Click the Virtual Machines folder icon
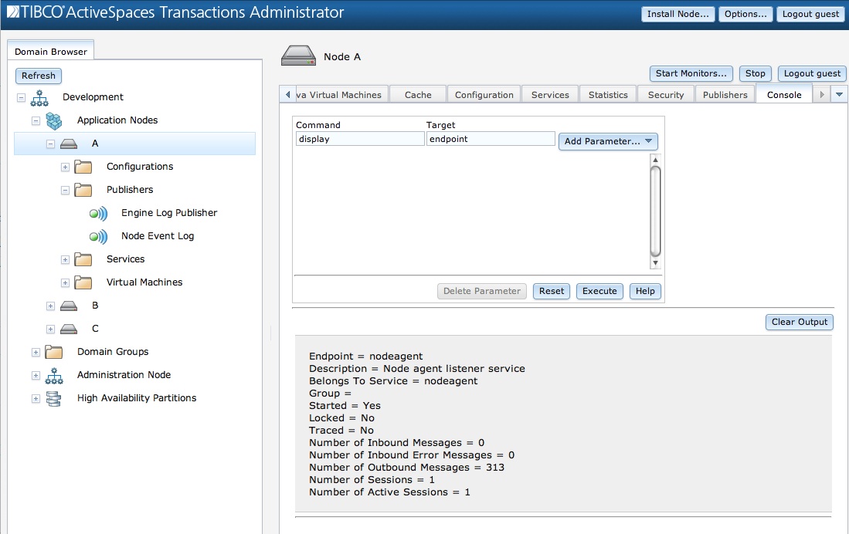The image size is (849, 534). [x=83, y=282]
